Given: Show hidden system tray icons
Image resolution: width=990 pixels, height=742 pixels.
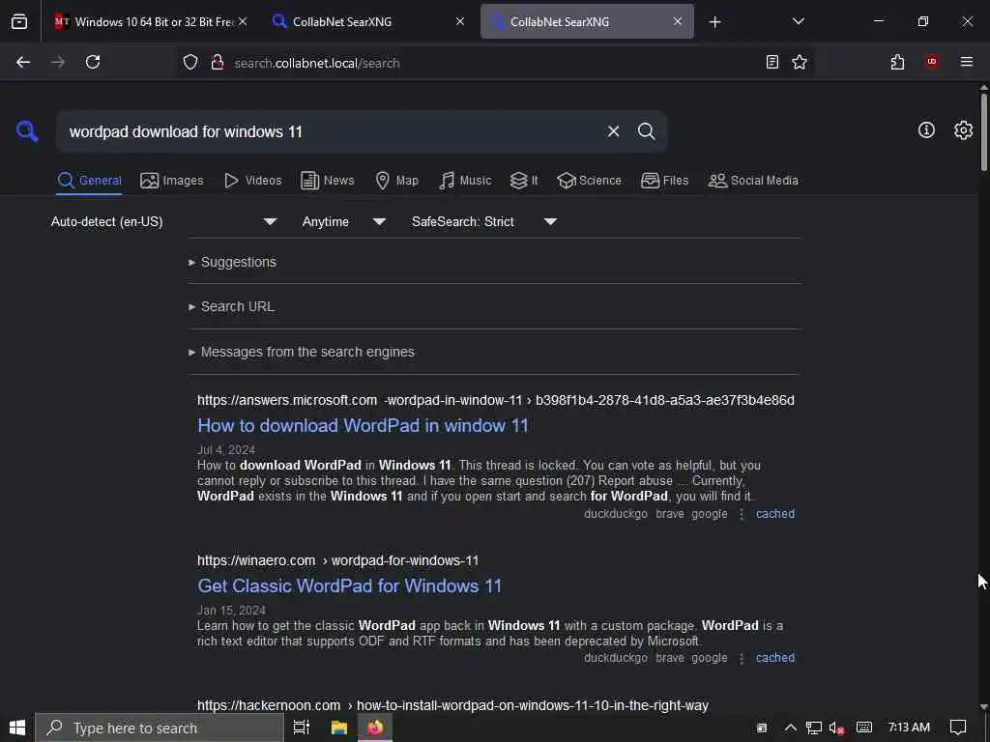Looking at the screenshot, I should [x=790, y=728].
